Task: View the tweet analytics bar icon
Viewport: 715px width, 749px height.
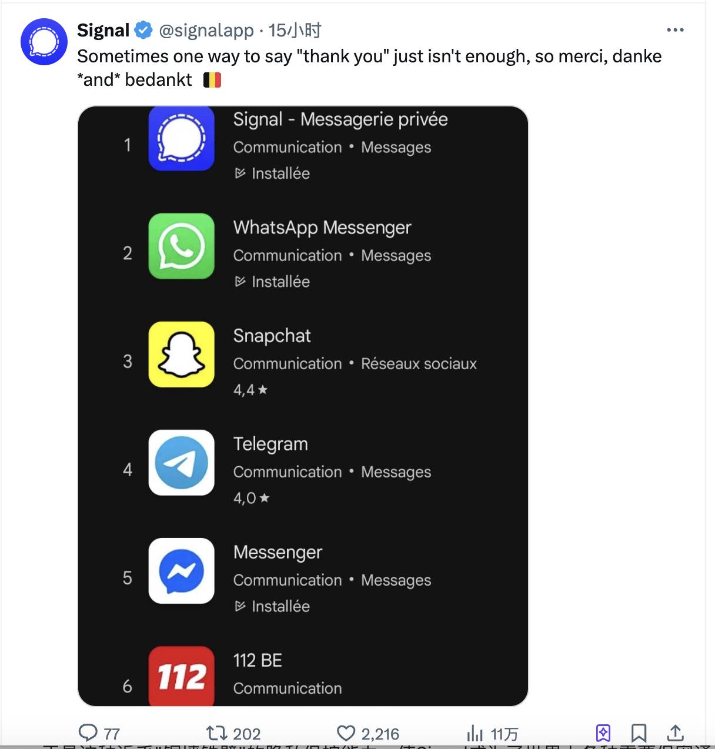Action: [x=475, y=733]
